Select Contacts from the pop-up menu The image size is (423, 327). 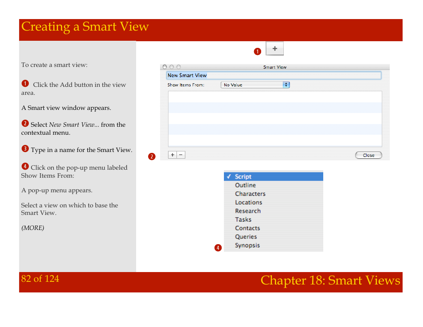274,228
